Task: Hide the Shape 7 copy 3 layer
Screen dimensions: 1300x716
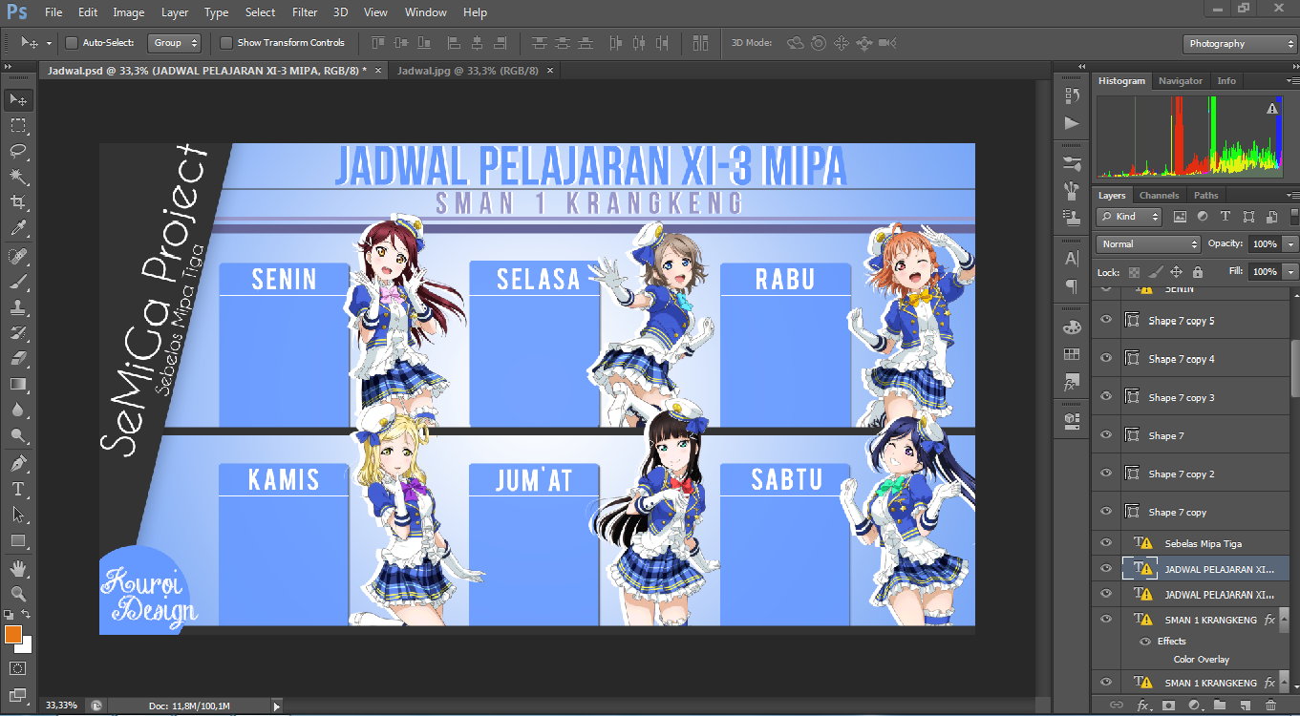Action: (x=1106, y=396)
